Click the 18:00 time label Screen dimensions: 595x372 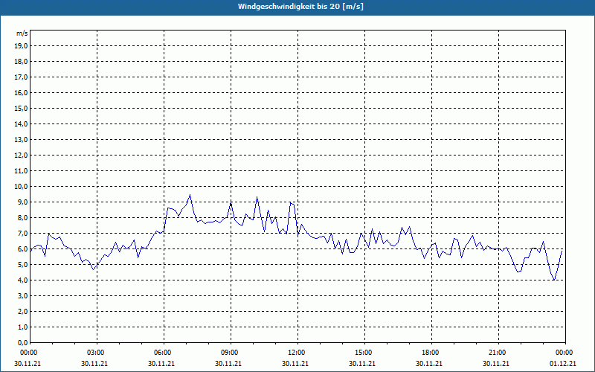point(431,353)
